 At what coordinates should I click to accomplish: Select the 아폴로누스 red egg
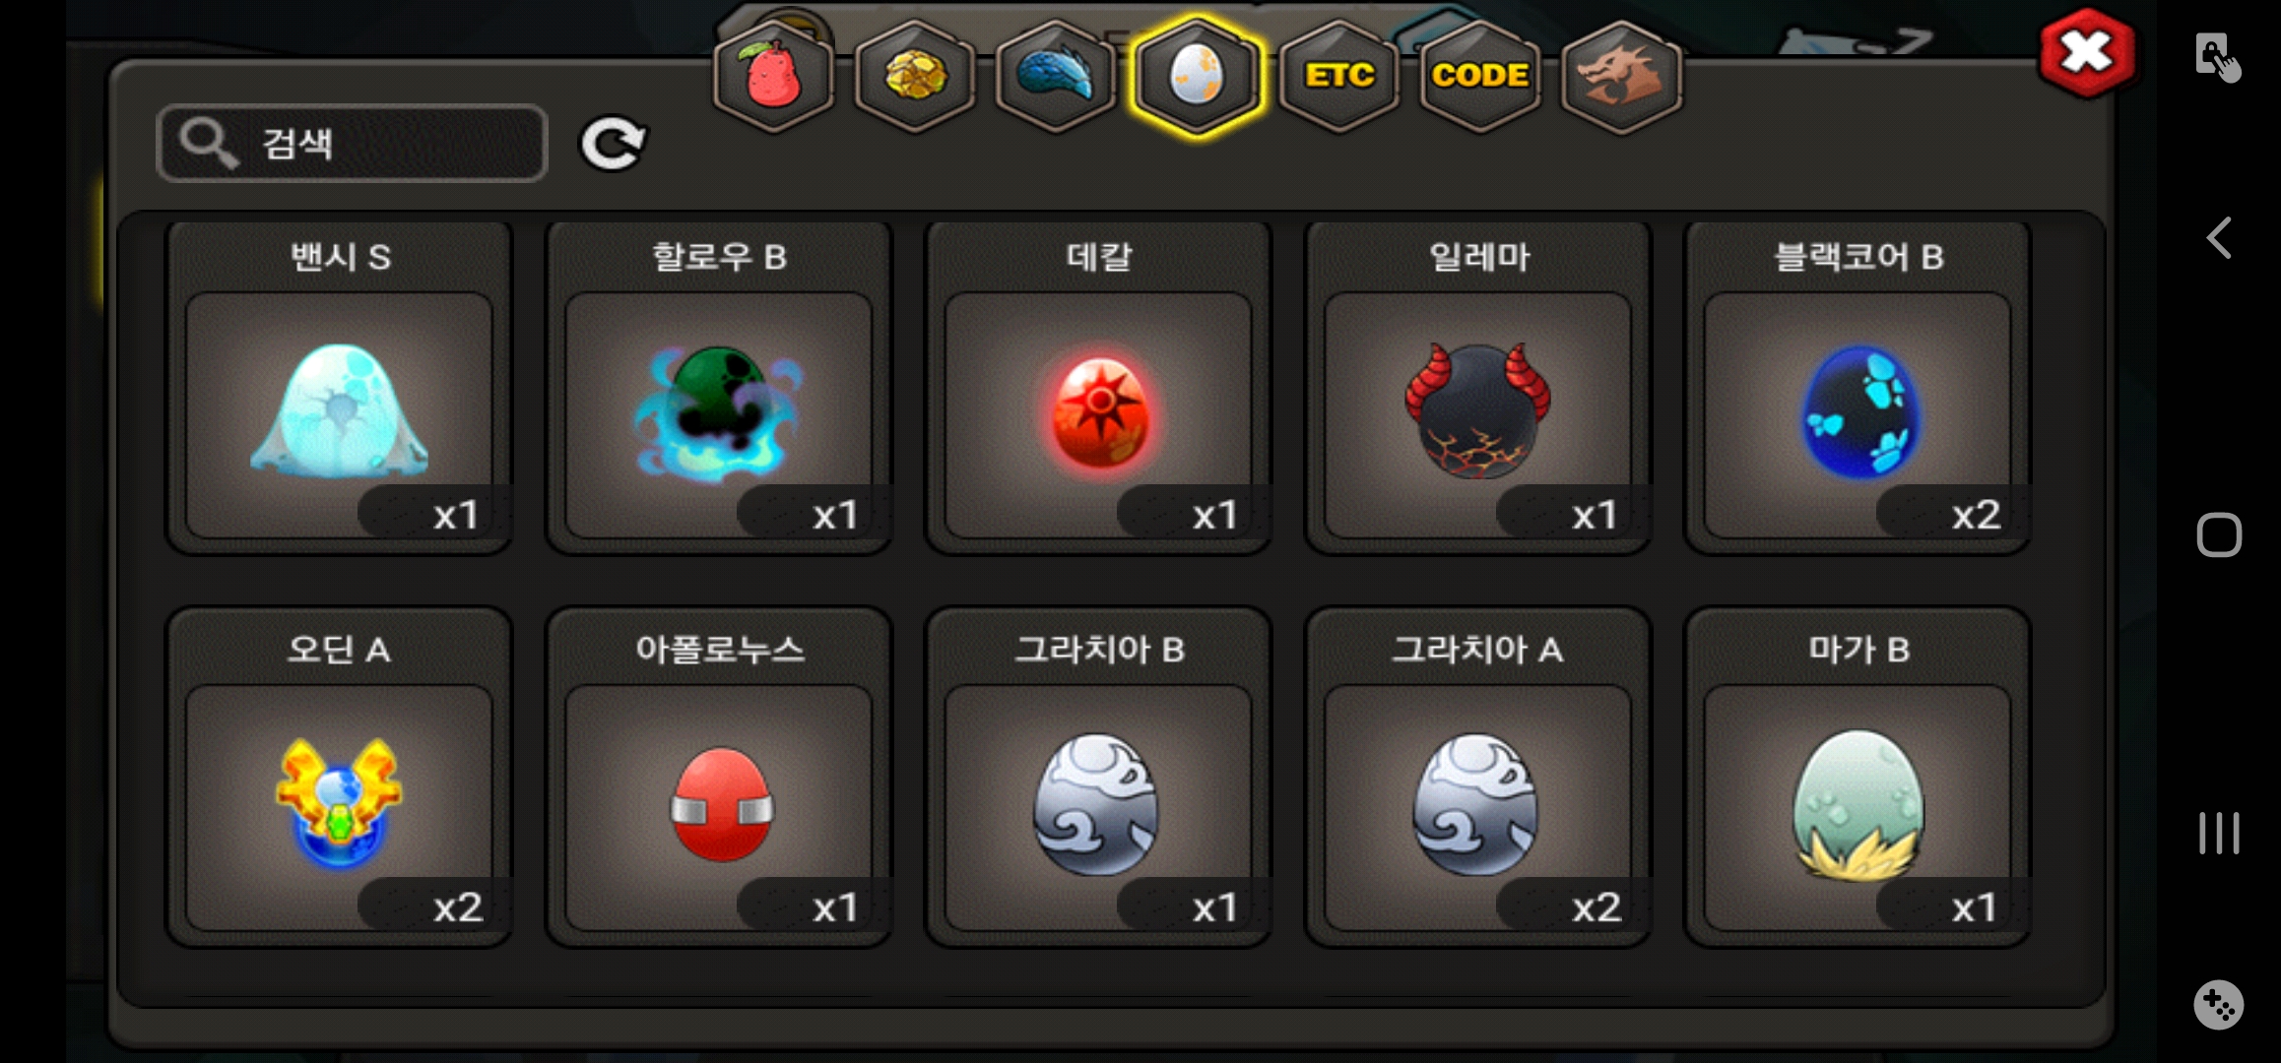pyautogui.click(x=719, y=778)
